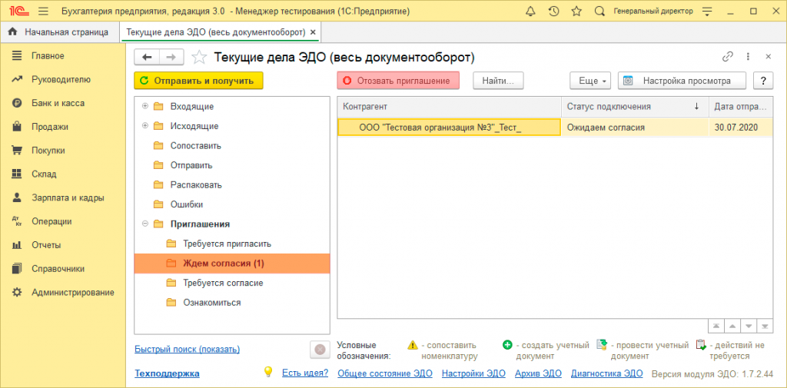Go forward with the right arrow
Viewport: 787px width, 388px height.
click(171, 57)
